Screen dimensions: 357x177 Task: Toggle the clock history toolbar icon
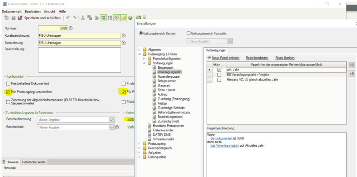117,18
